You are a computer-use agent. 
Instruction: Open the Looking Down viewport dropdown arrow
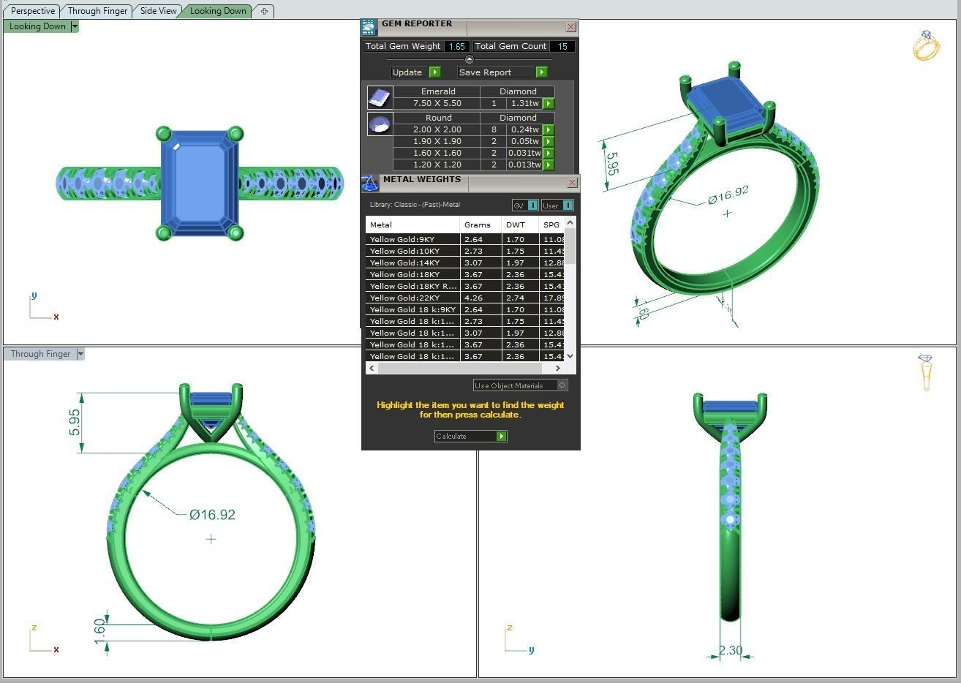click(74, 26)
